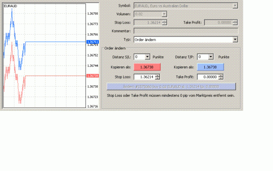The image size is (273, 171).
Task: Click the blue 1.36761 ask price label
Action: point(93,42)
